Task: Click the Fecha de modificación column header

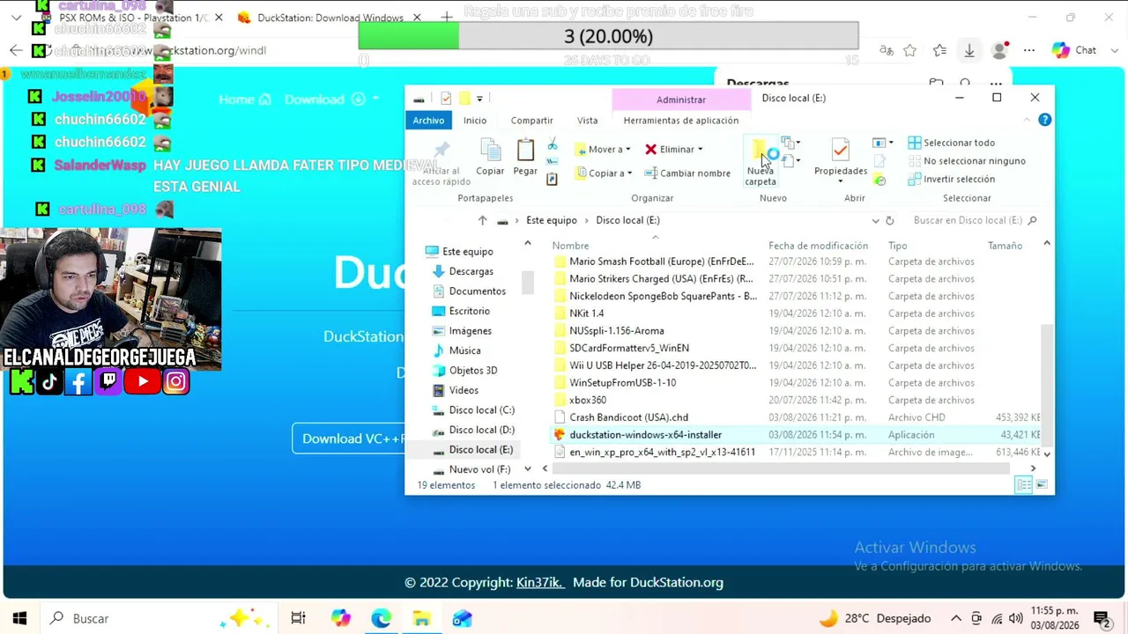Action: point(819,246)
